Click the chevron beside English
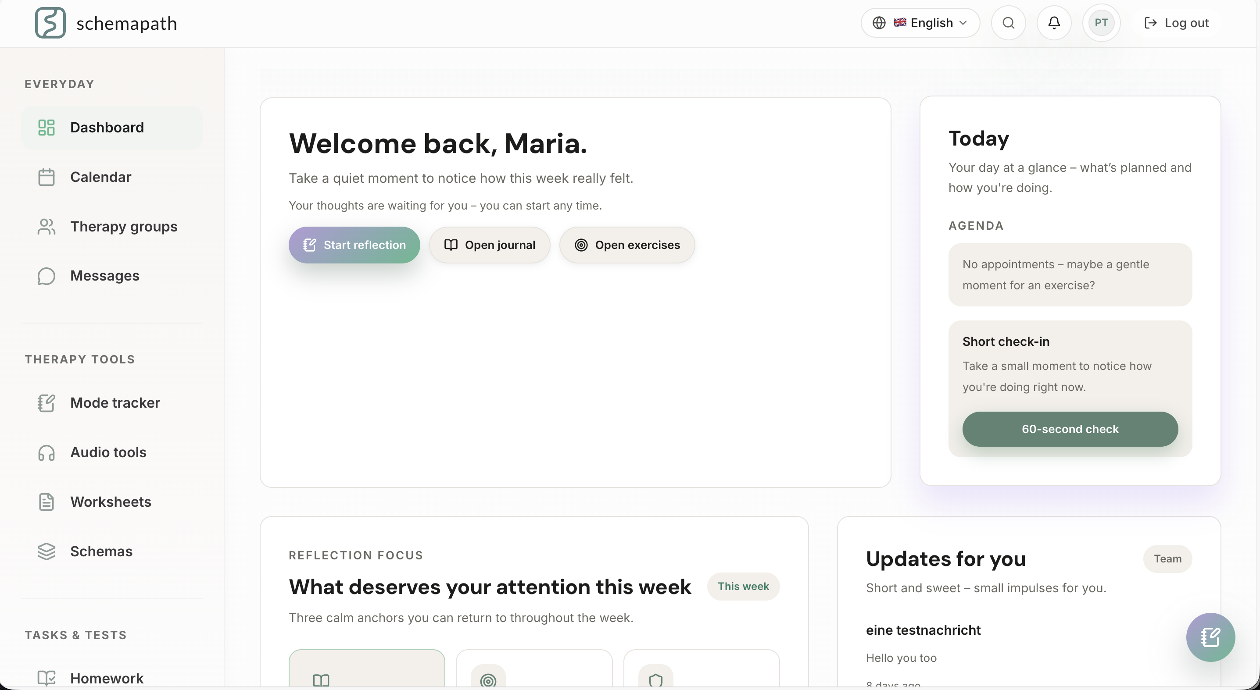Screen dimensions: 1260x690 963,22
